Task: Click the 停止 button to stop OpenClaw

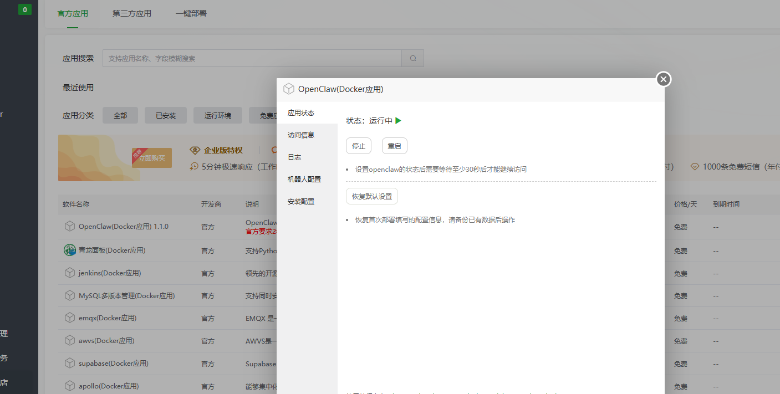Action: click(x=359, y=146)
